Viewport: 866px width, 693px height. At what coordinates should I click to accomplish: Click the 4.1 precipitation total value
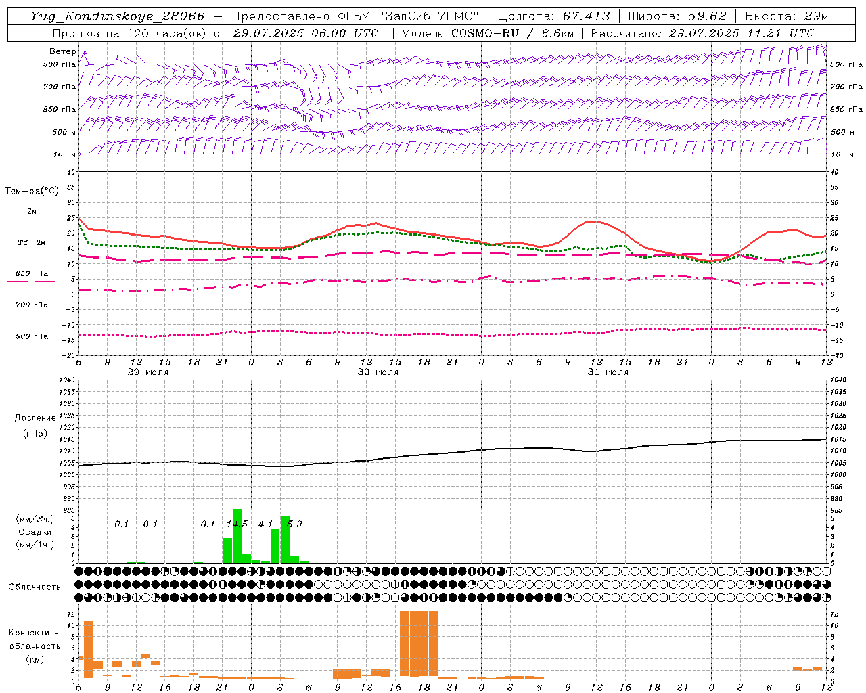click(x=265, y=524)
